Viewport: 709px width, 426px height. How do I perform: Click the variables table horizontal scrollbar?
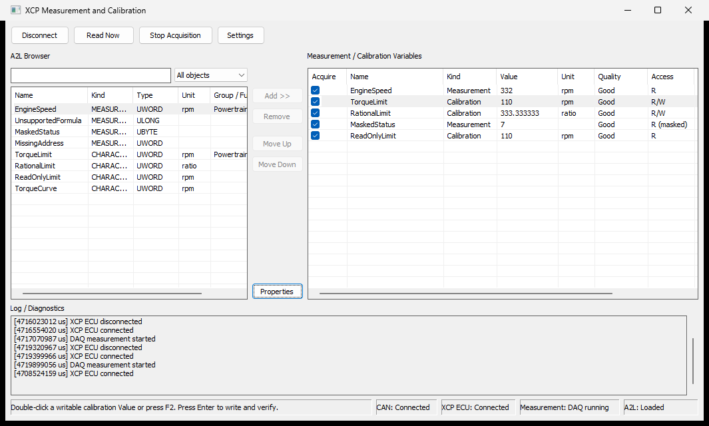[x=466, y=294]
